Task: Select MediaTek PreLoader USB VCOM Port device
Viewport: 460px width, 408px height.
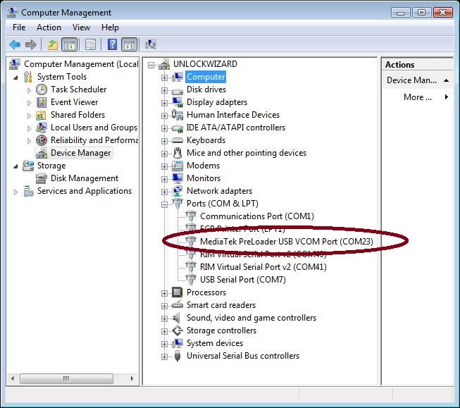Action: coord(286,242)
